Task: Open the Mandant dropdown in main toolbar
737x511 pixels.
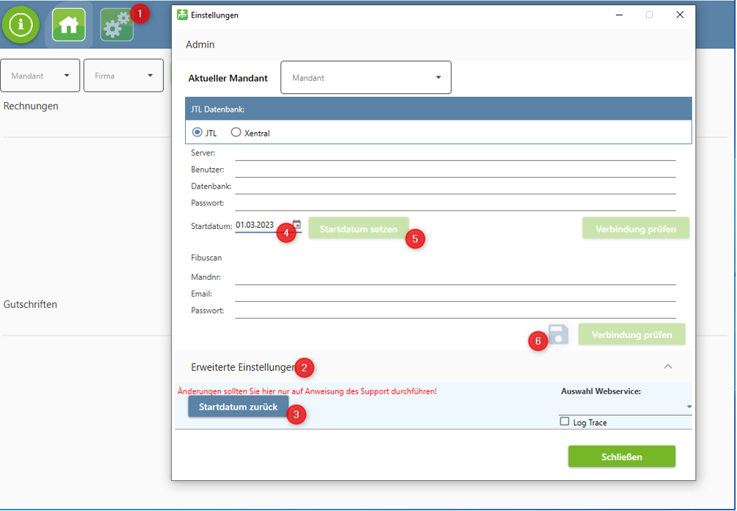Action: coord(40,76)
